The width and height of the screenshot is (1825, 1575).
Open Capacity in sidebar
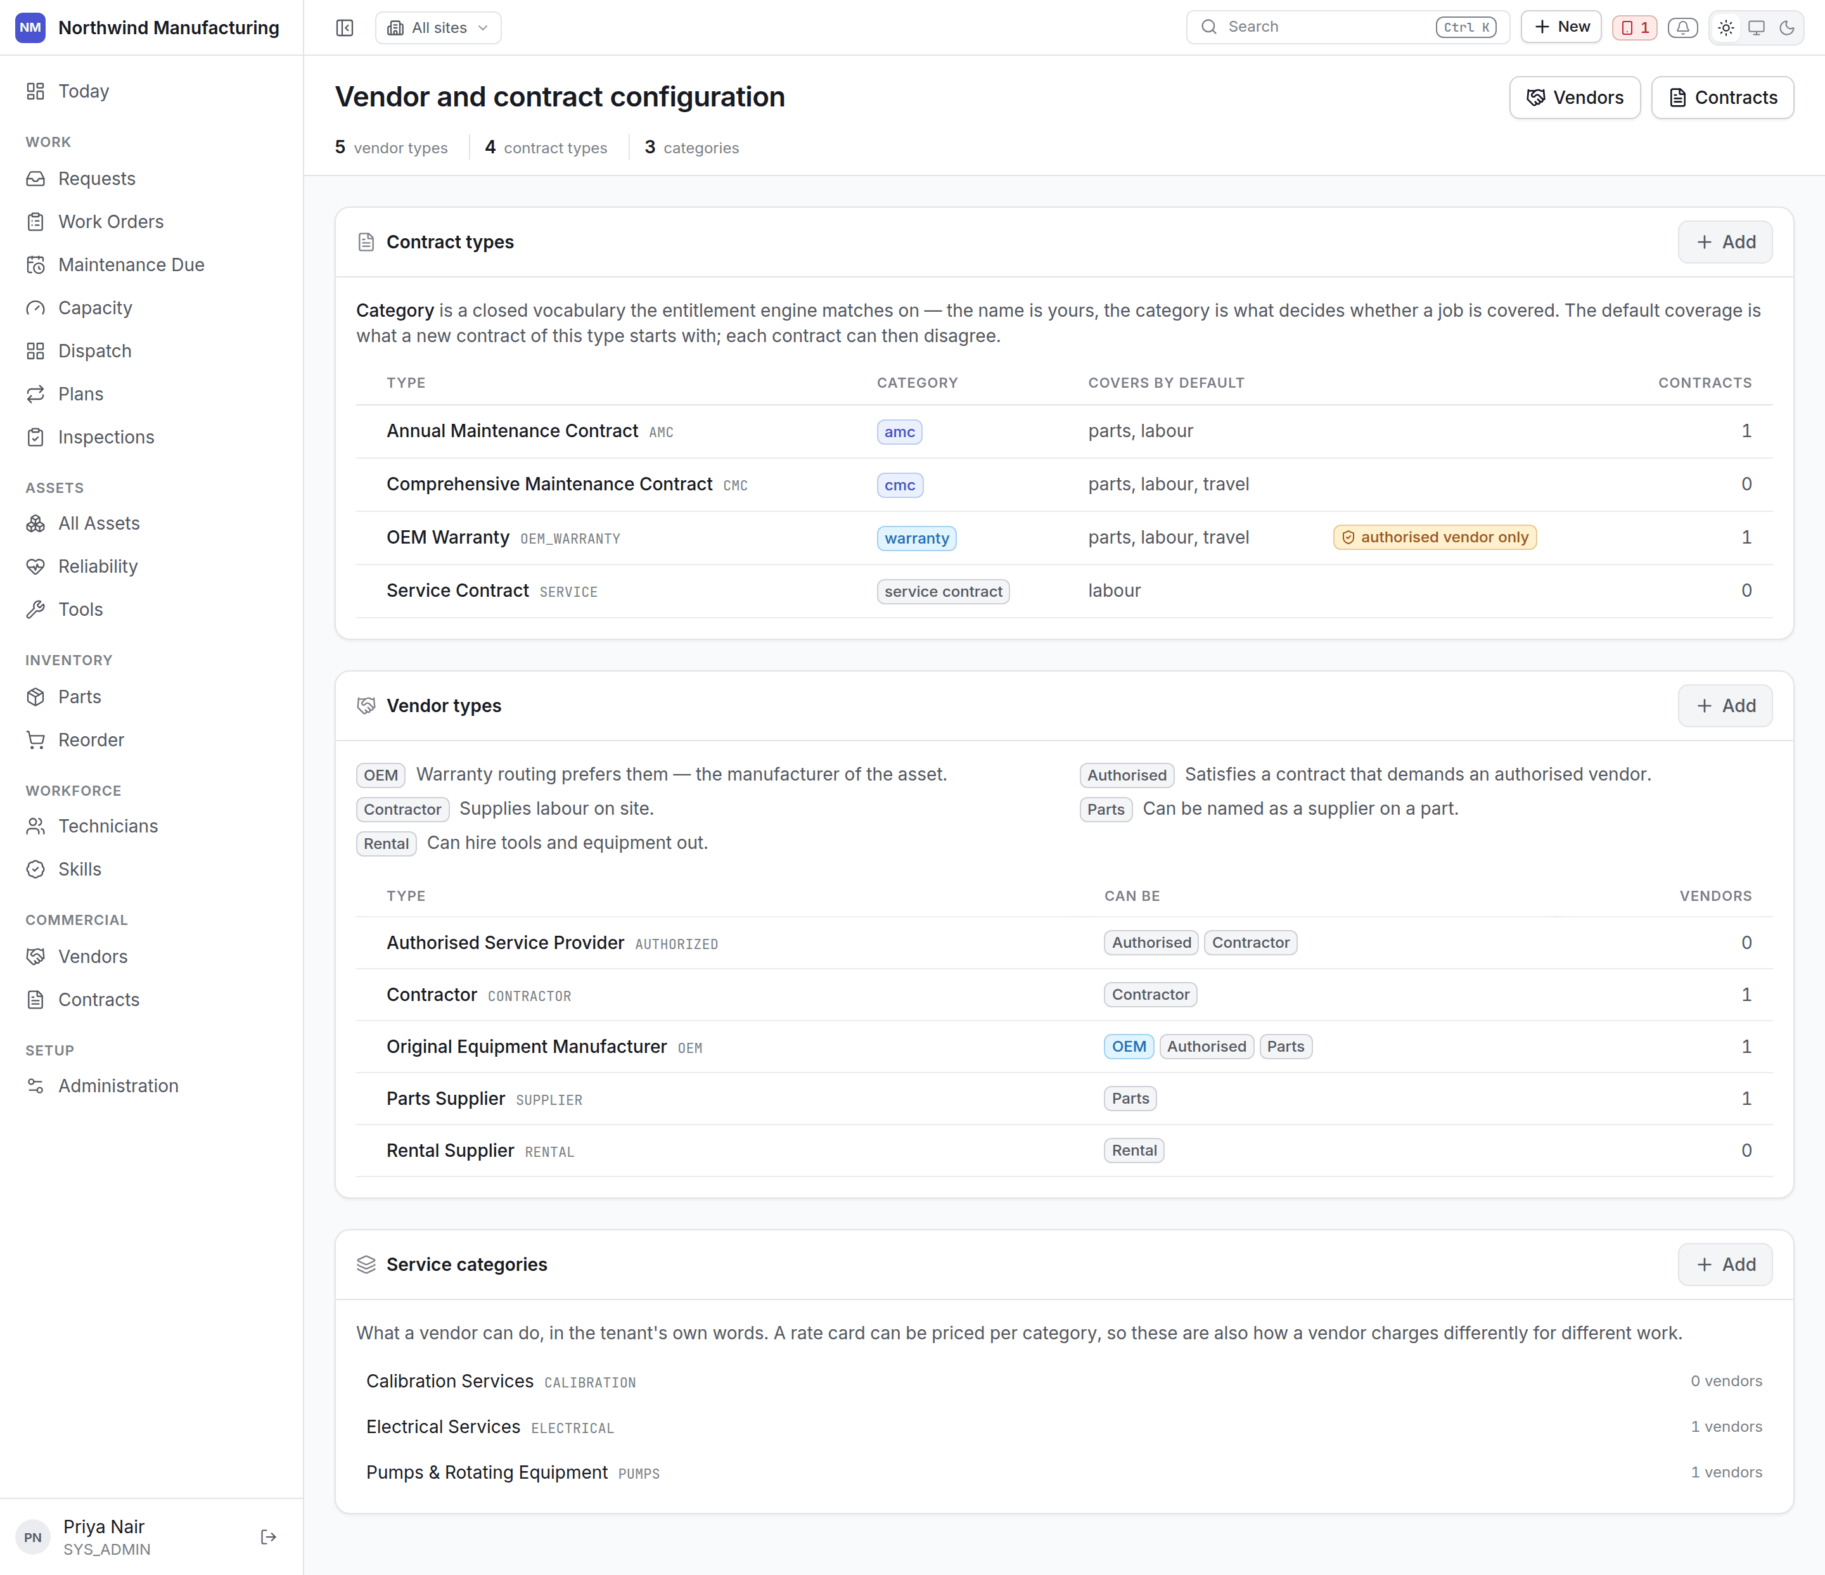151,308
